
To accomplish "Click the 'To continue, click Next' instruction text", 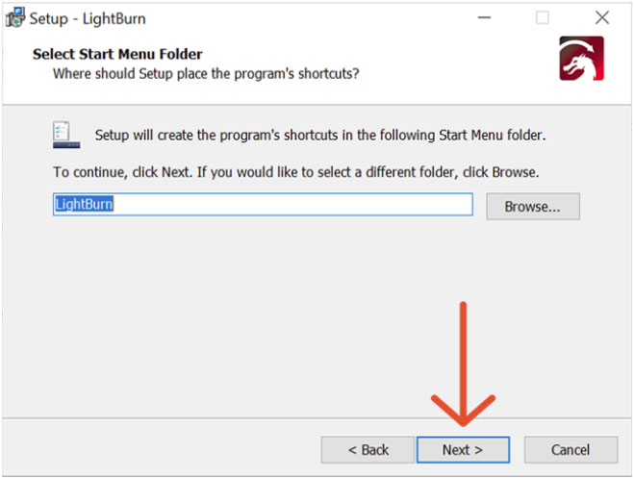I will (x=296, y=172).
